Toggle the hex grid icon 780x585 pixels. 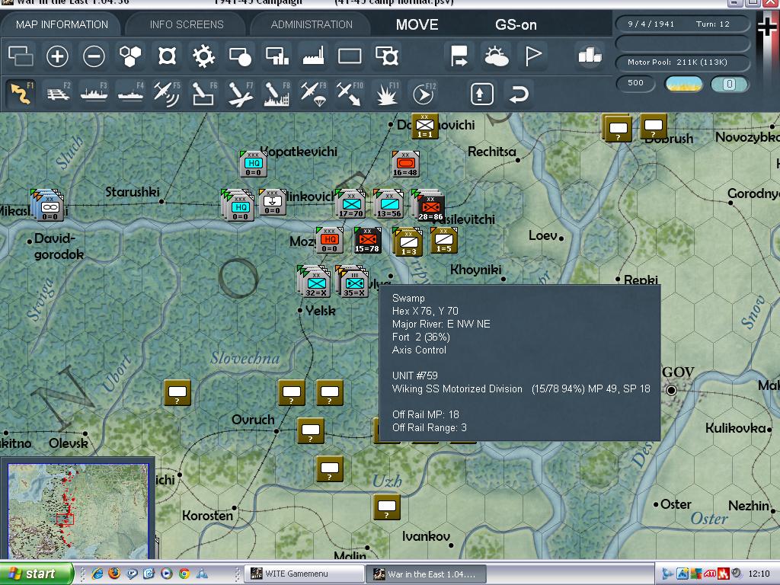click(130, 56)
